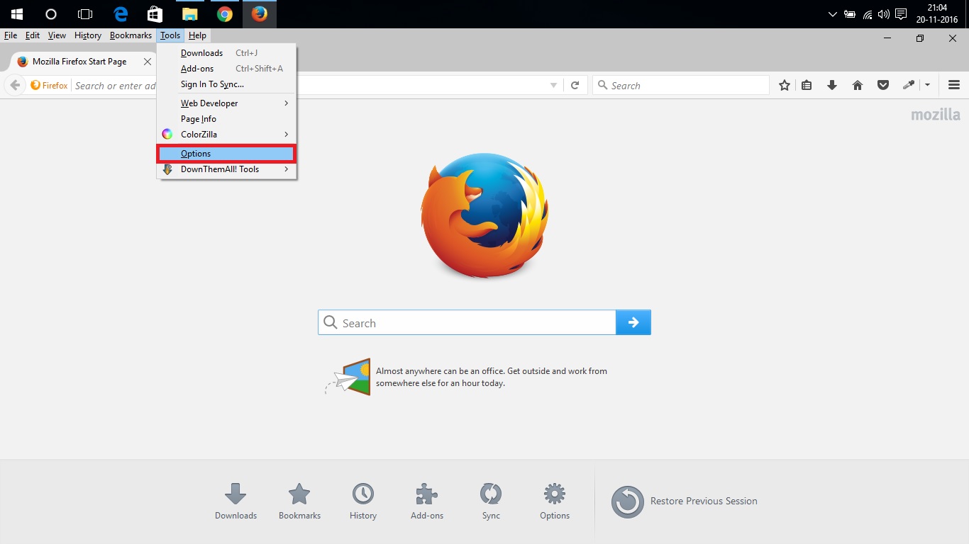Expand the DownThemAll! Tools submenu
969x544 pixels.
click(x=227, y=169)
